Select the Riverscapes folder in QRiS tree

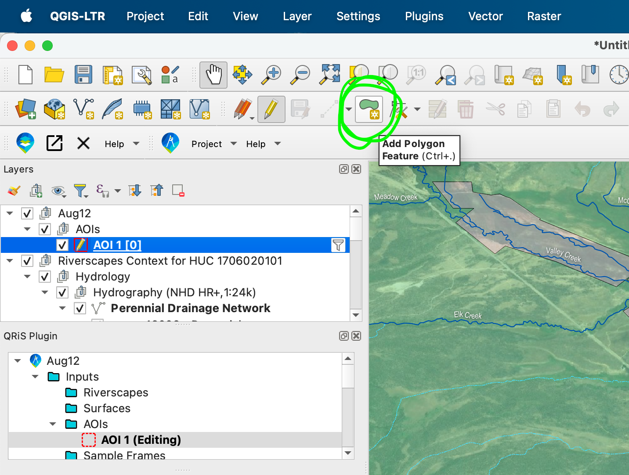pyautogui.click(x=116, y=392)
